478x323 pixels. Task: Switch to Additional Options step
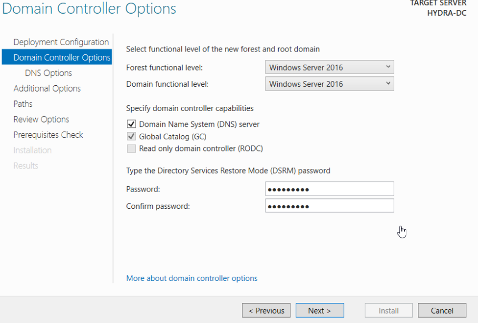pos(47,88)
